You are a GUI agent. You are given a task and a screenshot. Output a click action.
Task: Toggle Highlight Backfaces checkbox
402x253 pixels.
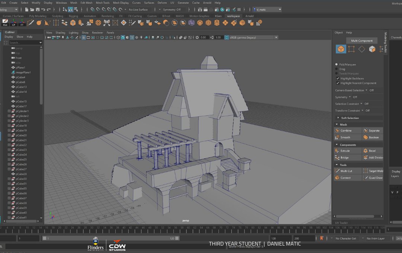[x=338, y=79]
